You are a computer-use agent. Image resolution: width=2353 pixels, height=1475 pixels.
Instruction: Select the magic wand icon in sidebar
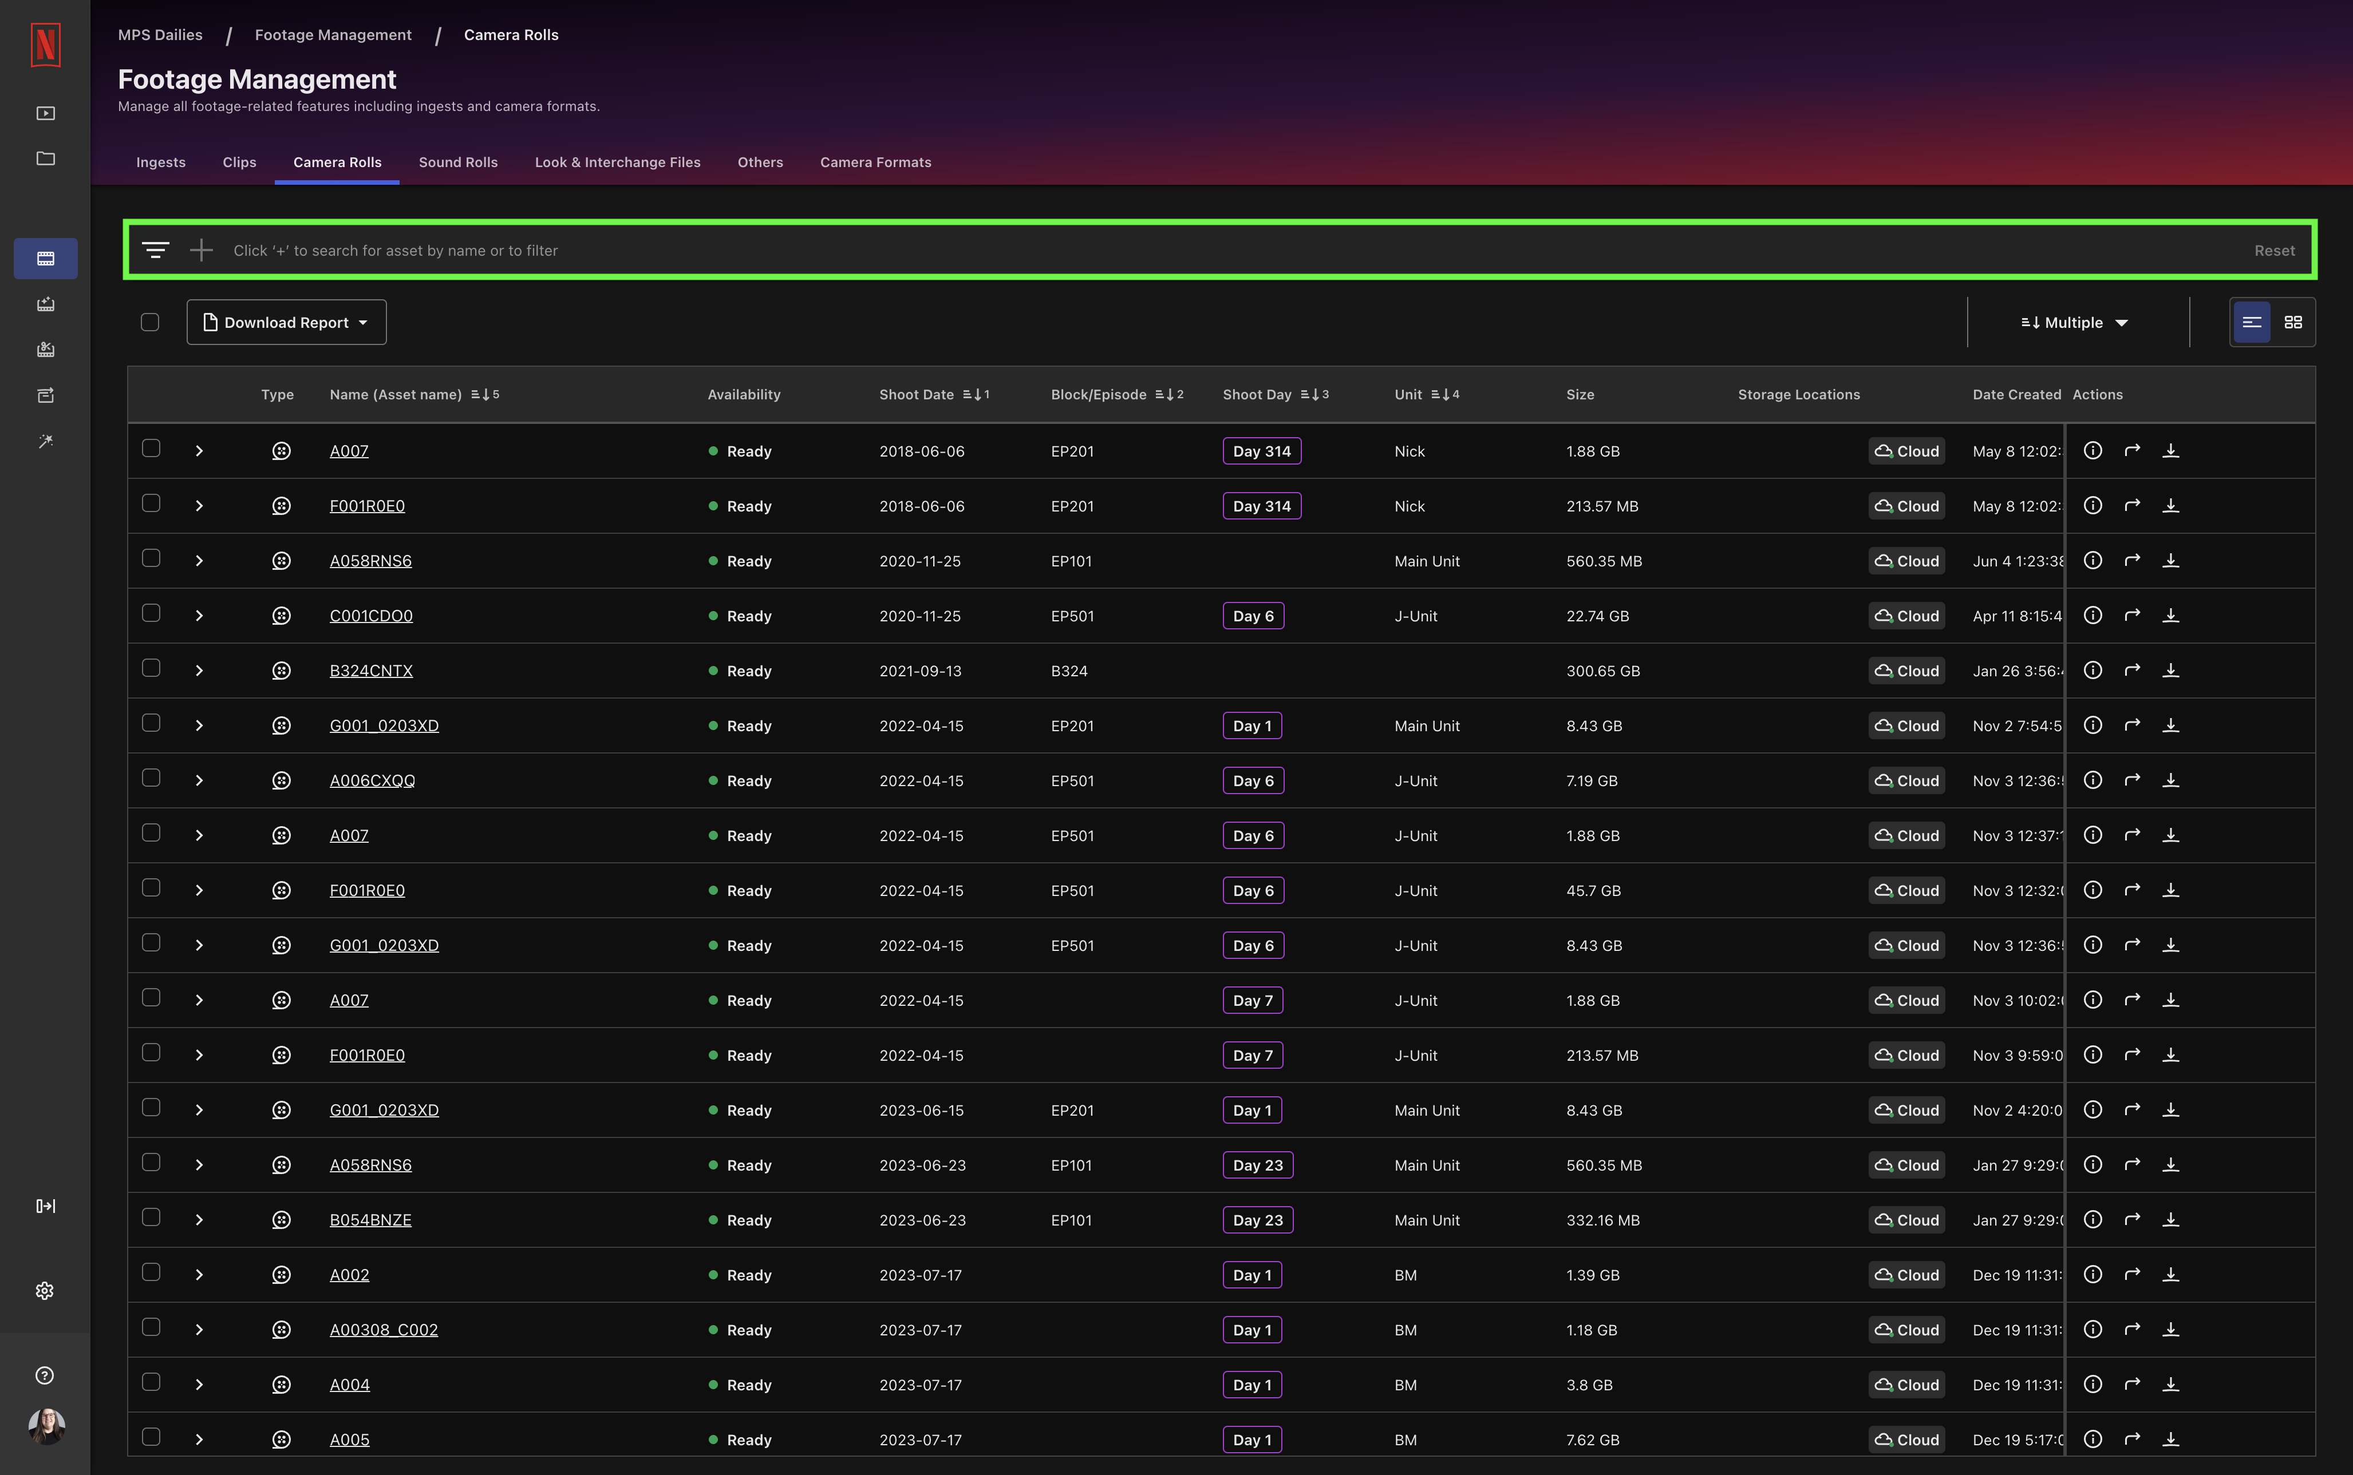pos(45,440)
